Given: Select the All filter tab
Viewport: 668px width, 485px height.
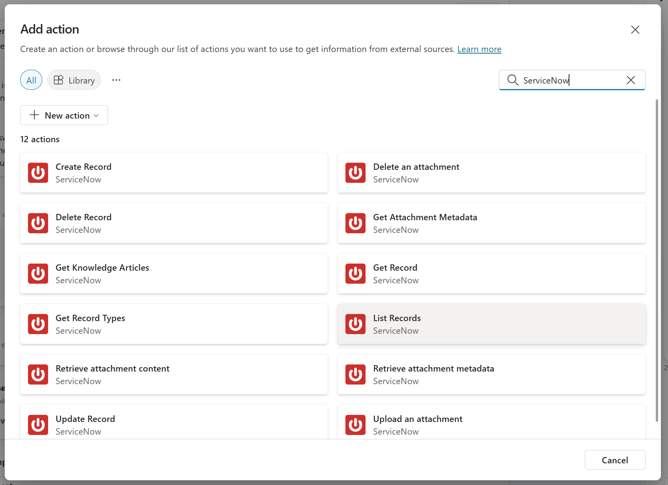Looking at the screenshot, I should (x=31, y=80).
